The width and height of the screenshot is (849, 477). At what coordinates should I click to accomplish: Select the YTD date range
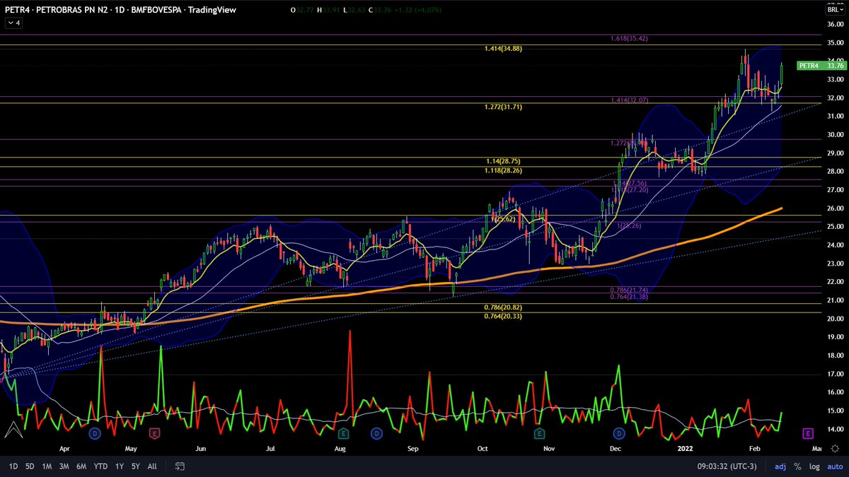100,466
